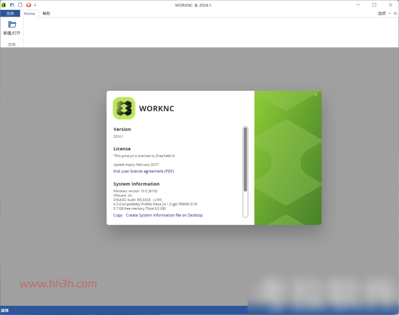Viewport: 399px width, 315px height.
Task: Minimize the WORKNC window
Action: pyautogui.click(x=358, y=5)
